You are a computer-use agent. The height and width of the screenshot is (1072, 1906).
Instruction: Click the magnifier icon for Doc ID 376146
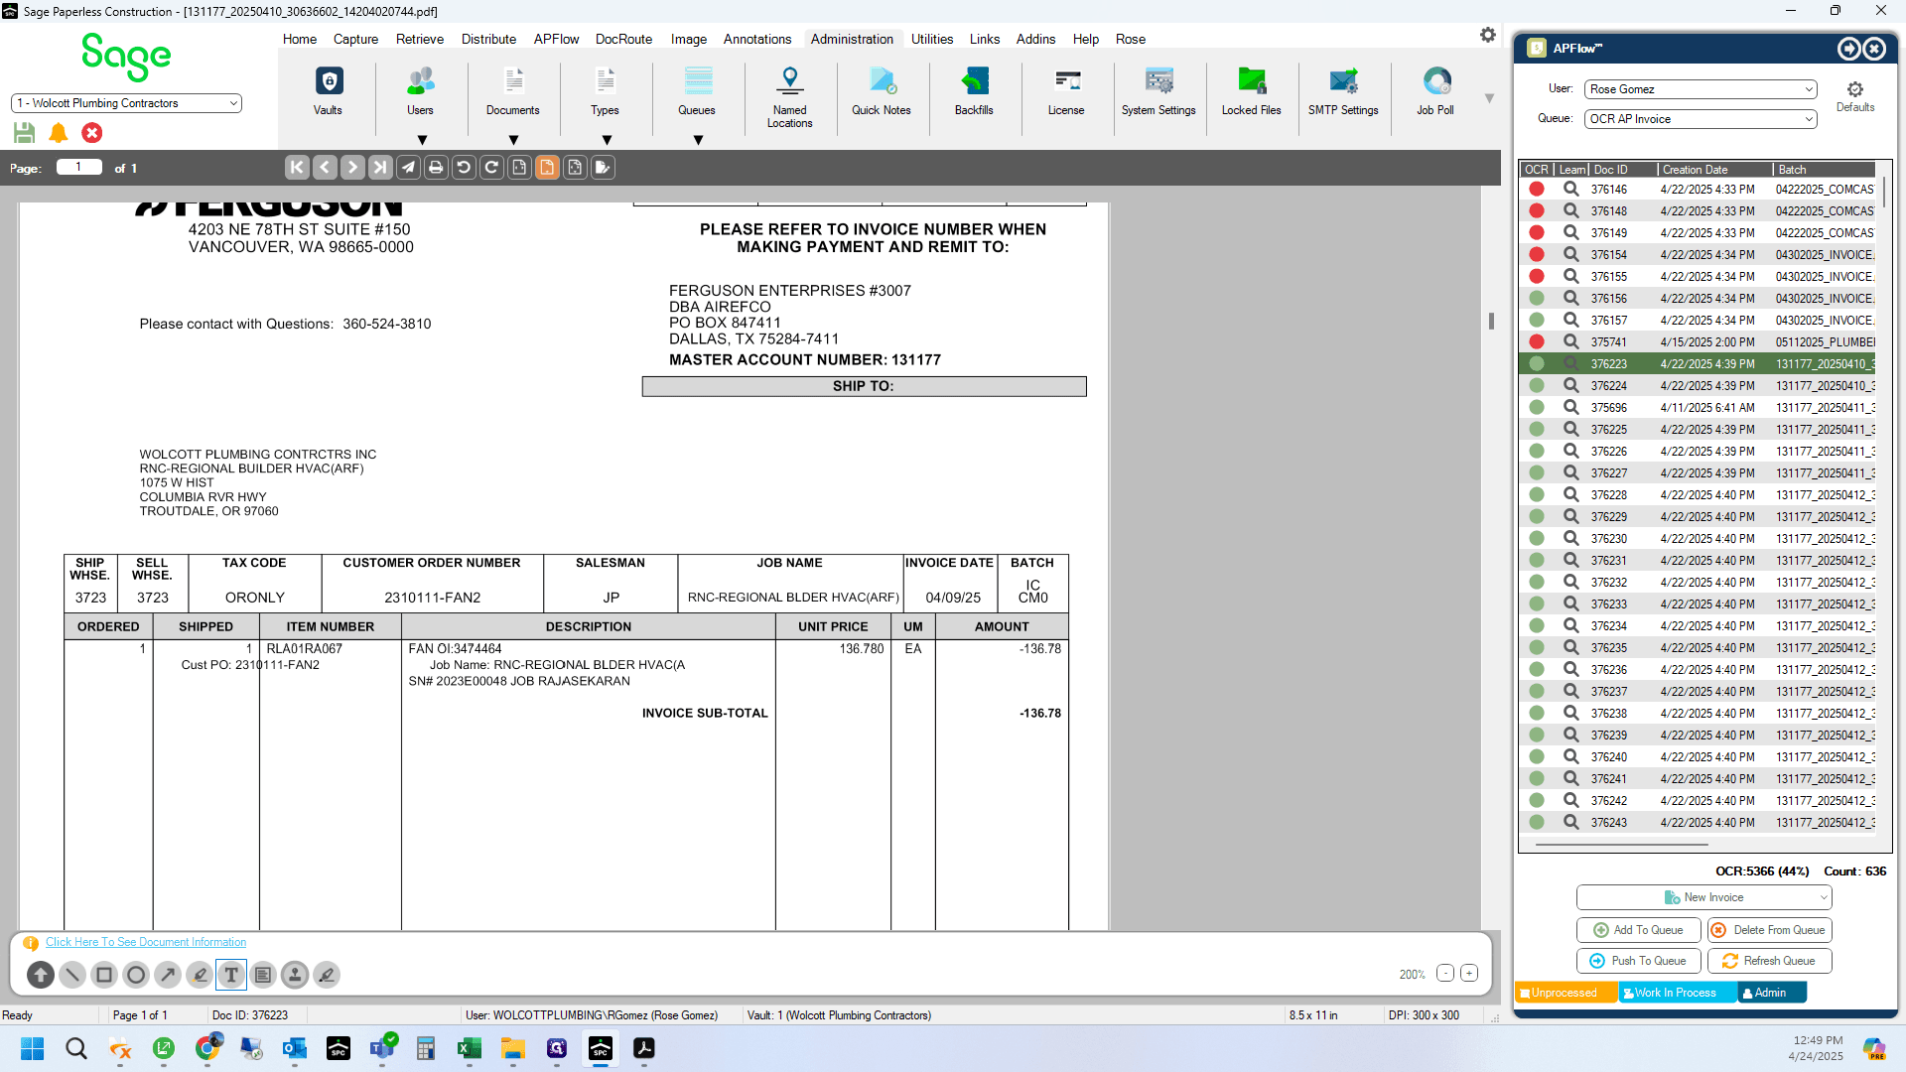(1570, 189)
